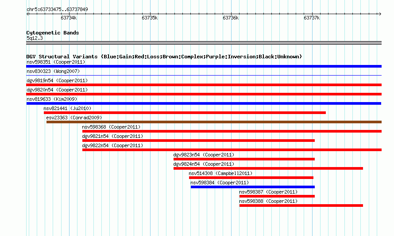This screenshot has width=394, height=236.
Task: Select the red bar under dgv9820n54
Action: pos(204,94)
